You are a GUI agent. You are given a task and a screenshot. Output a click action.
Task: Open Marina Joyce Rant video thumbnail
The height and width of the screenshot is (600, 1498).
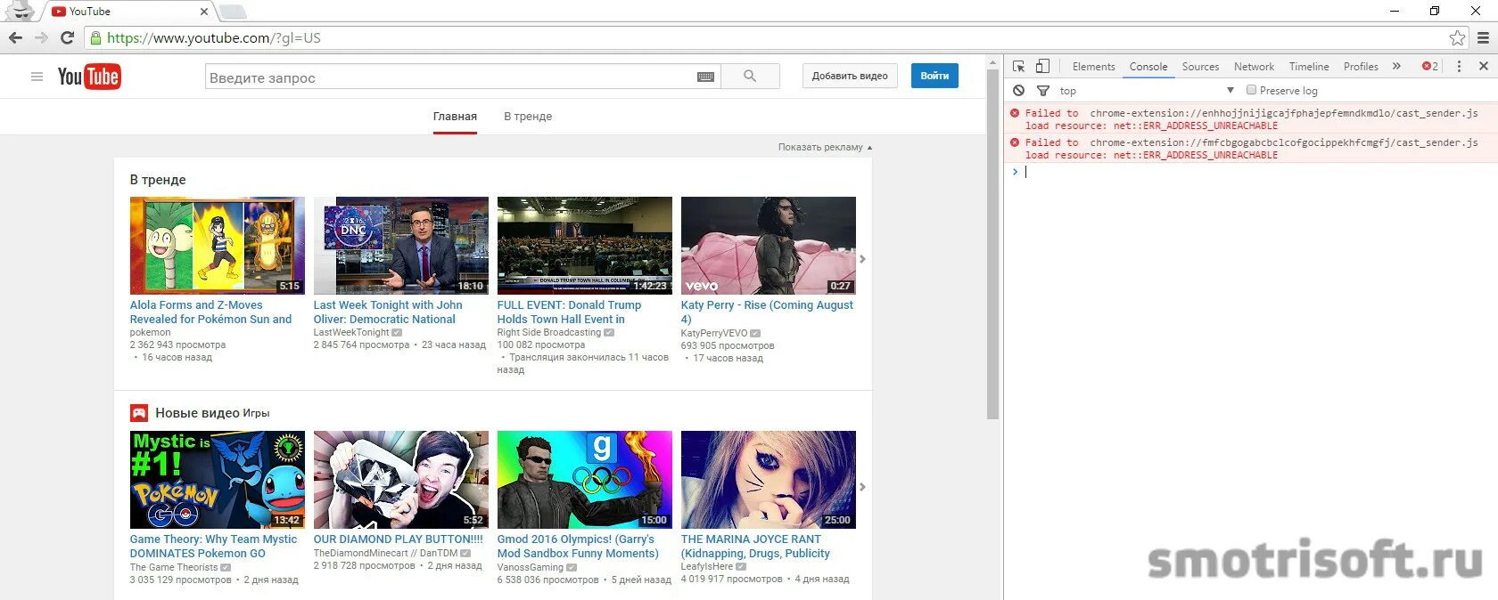768,480
